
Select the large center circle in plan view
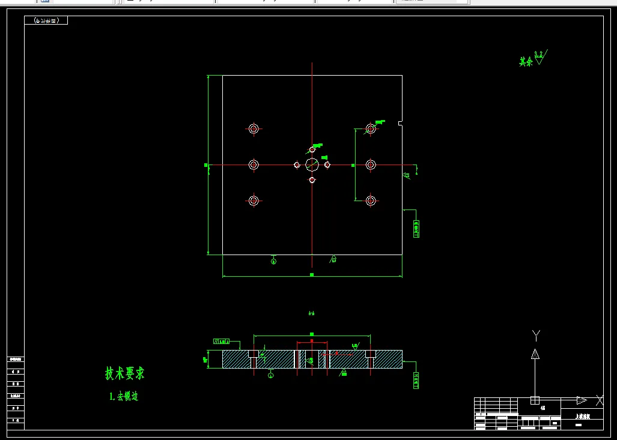tap(312, 164)
